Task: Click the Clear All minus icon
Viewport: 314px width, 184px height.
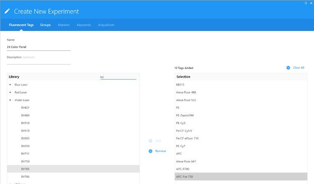Action: (288, 68)
